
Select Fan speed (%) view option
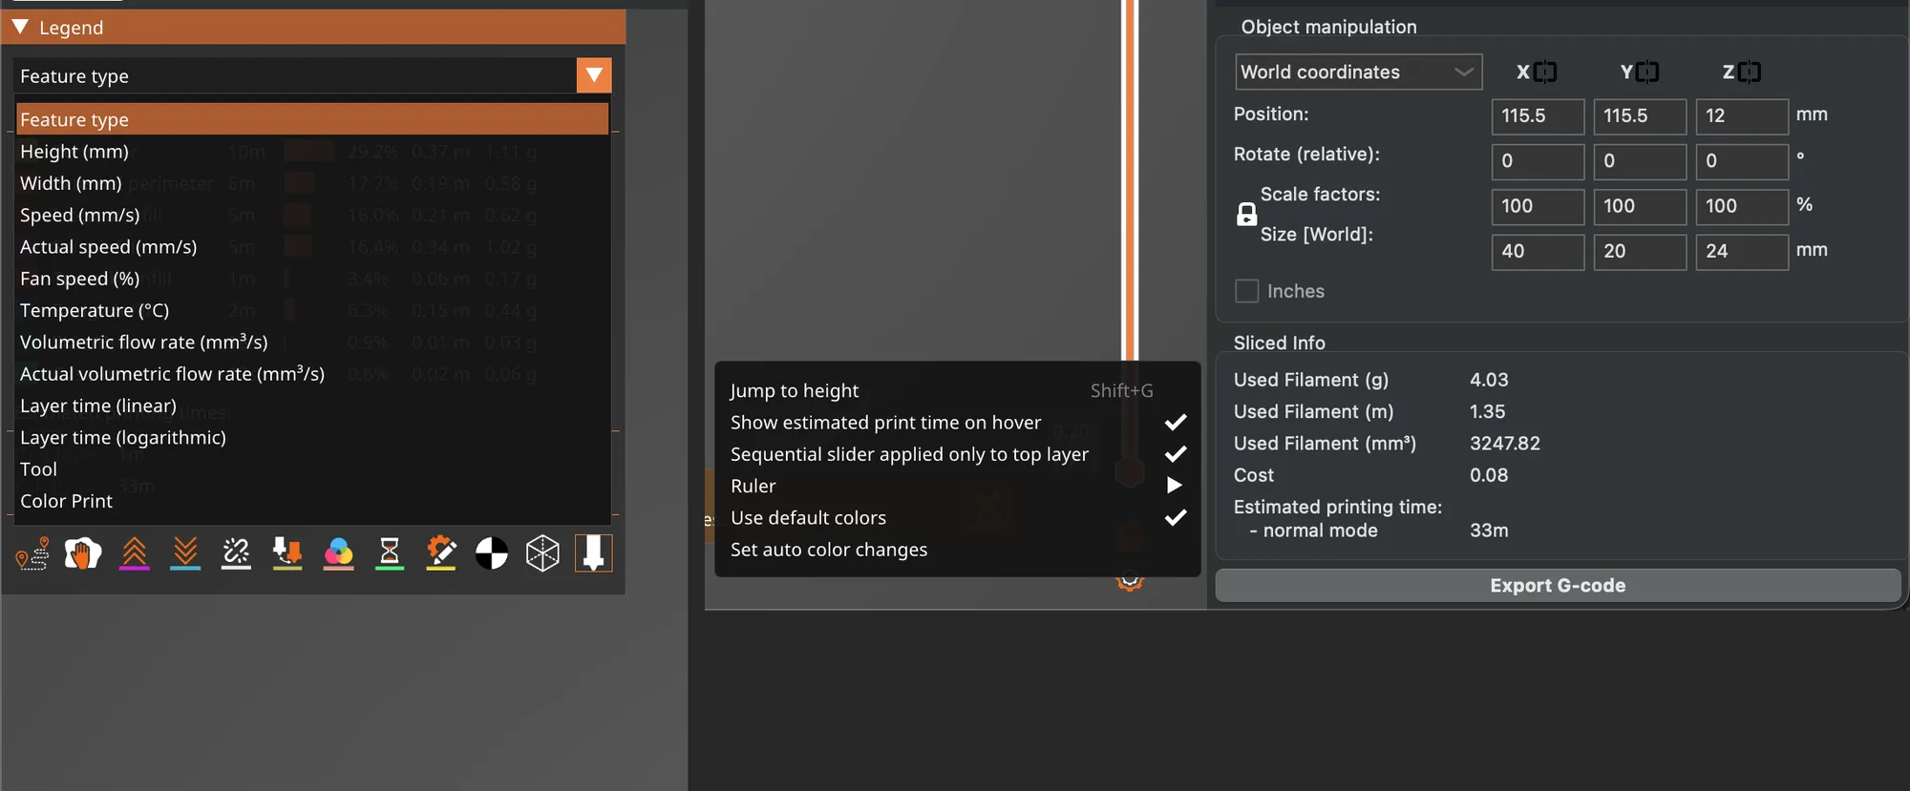[312, 279]
